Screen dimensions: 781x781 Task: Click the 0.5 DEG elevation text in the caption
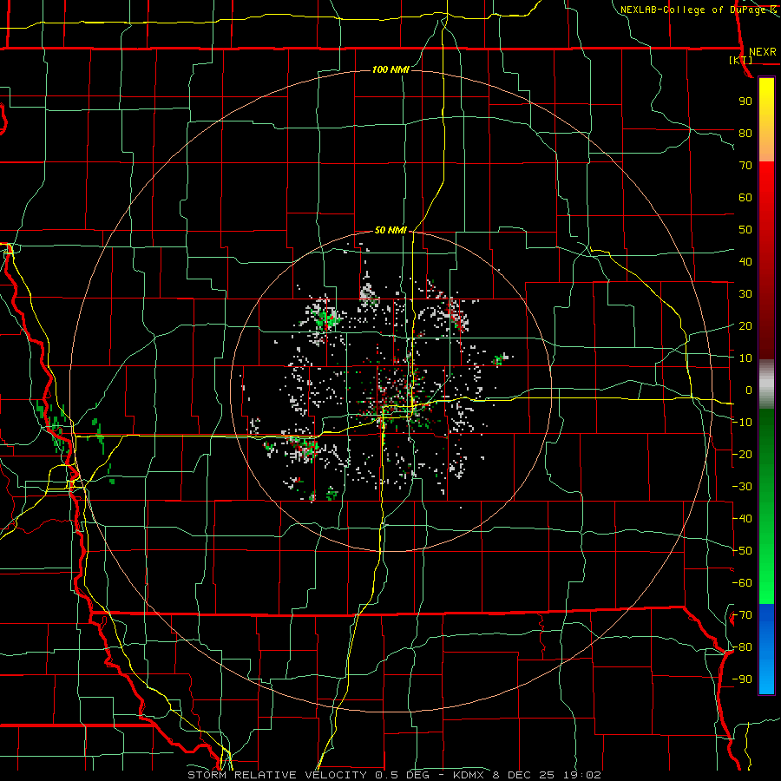click(x=400, y=775)
